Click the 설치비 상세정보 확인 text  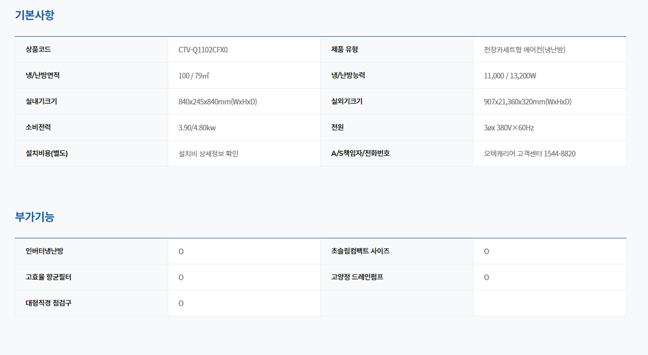pos(209,153)
